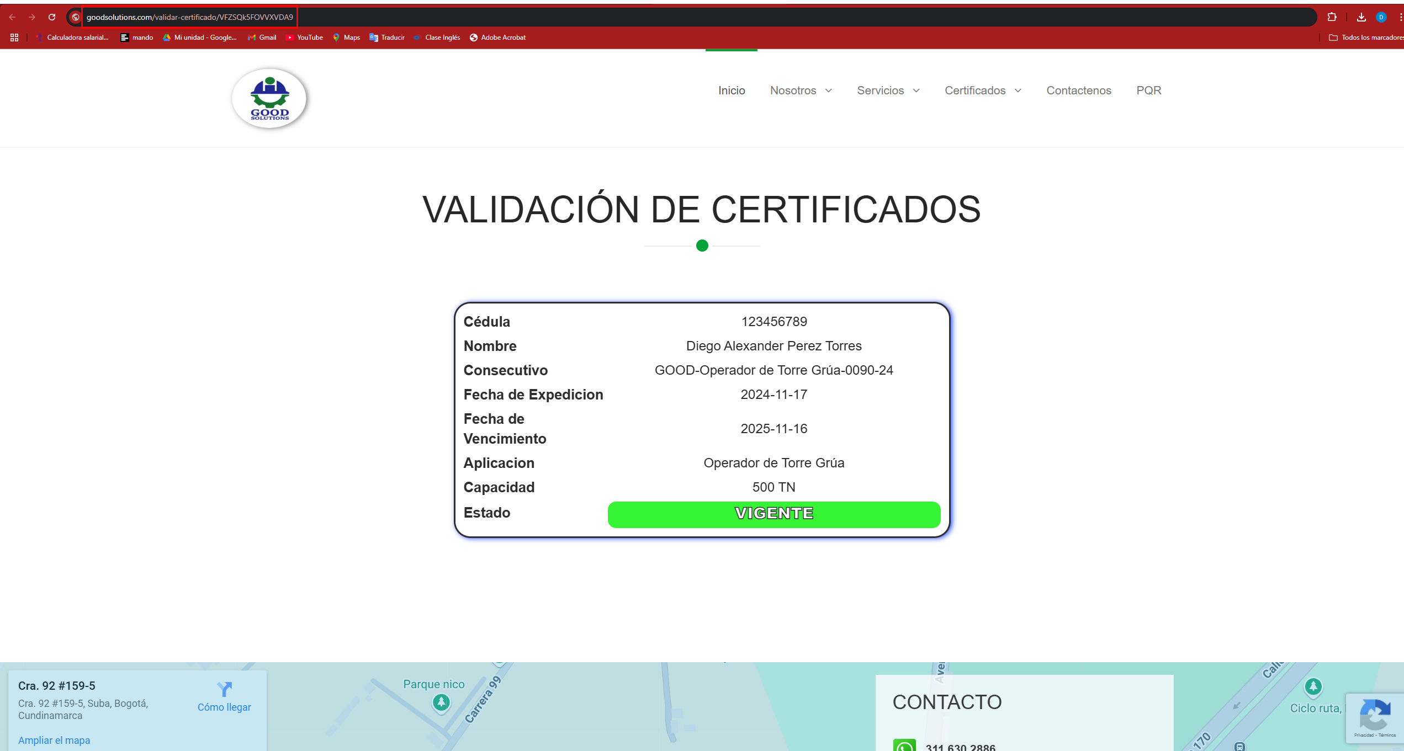
Task: Open the Chrome apps grid icon
Action: (14, 38)
